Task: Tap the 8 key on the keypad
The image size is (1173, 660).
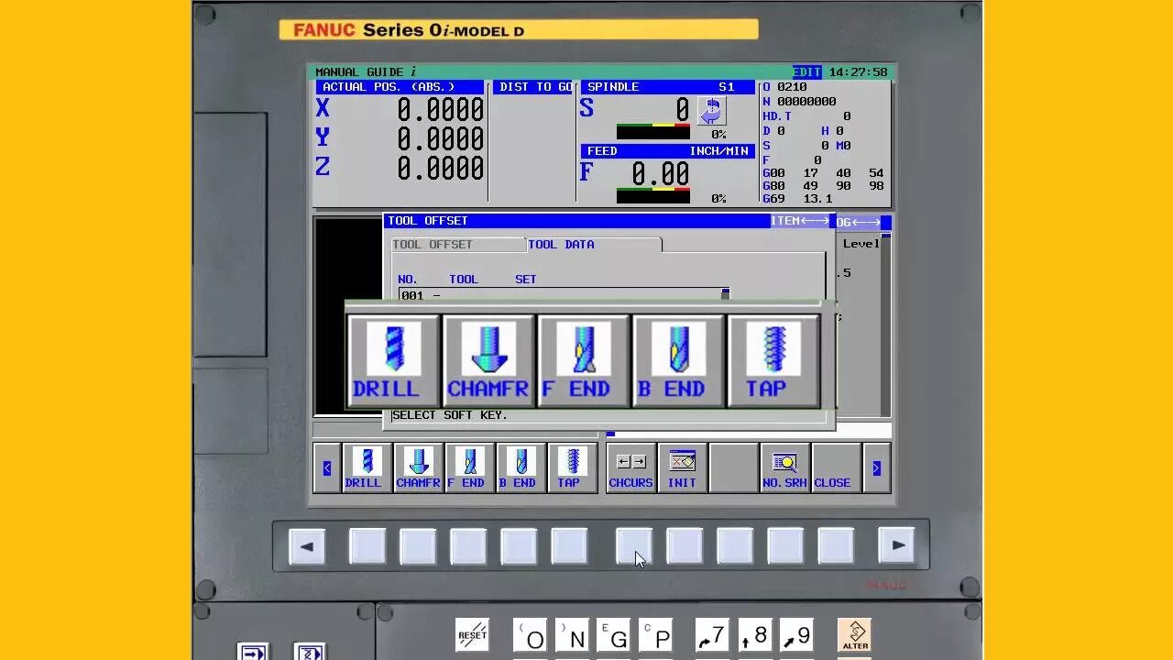Action: tap(754, 635)
